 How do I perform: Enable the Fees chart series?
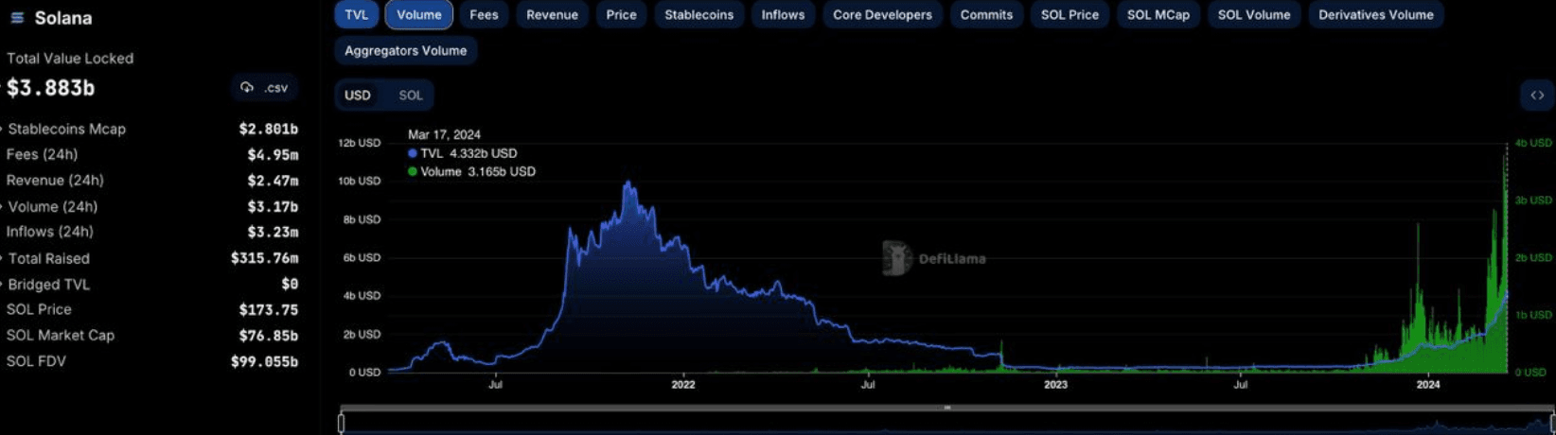click(484, 15)
